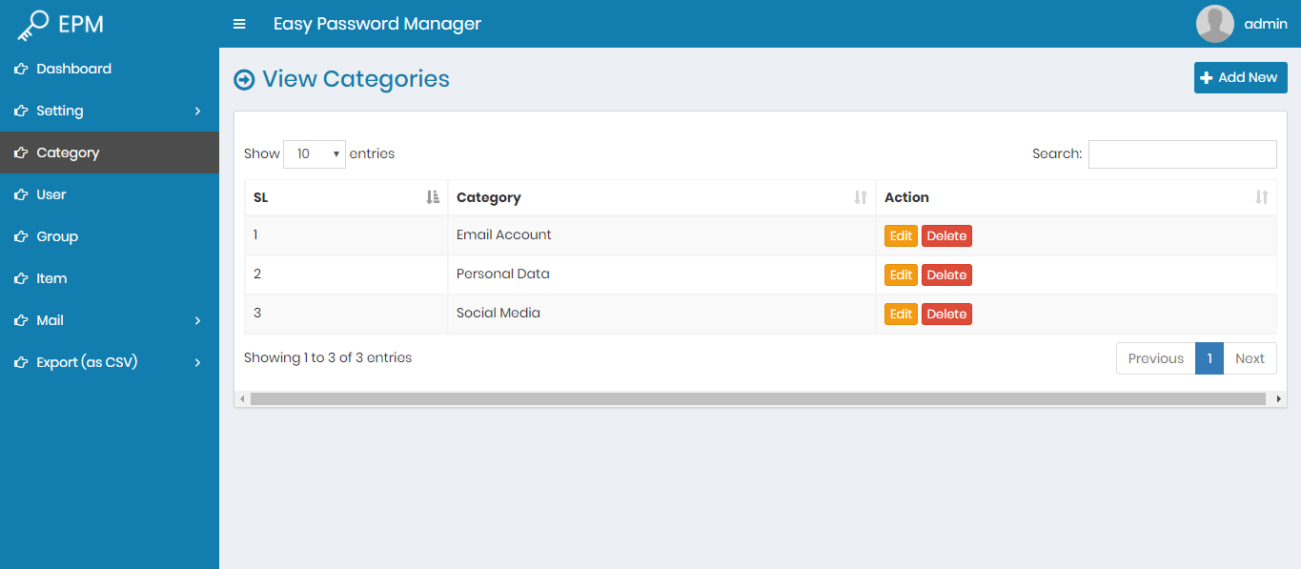1301x569 pixels.
Task: Go to the Group menu item
Action: [57, 236]
